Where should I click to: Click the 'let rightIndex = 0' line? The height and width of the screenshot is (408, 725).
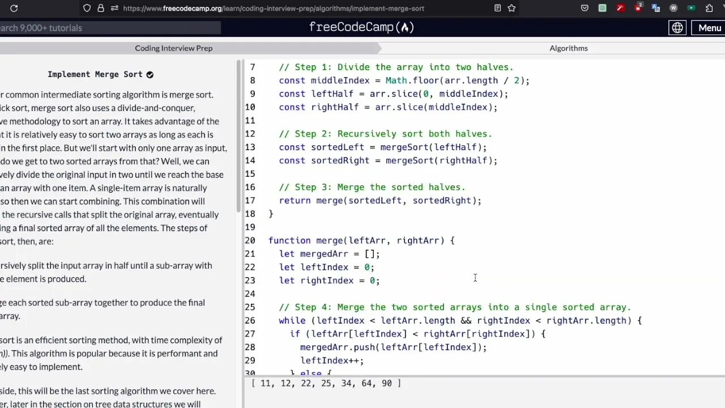point(329,280)
